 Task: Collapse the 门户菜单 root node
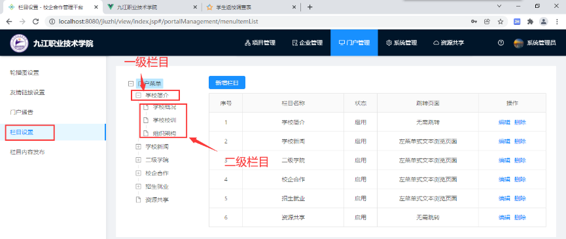click(131, 84)
